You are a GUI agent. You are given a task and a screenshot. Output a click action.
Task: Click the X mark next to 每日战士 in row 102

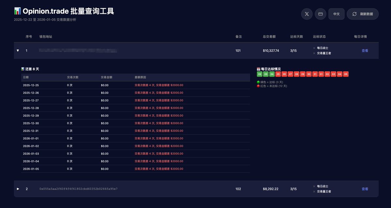coord(314,186)
